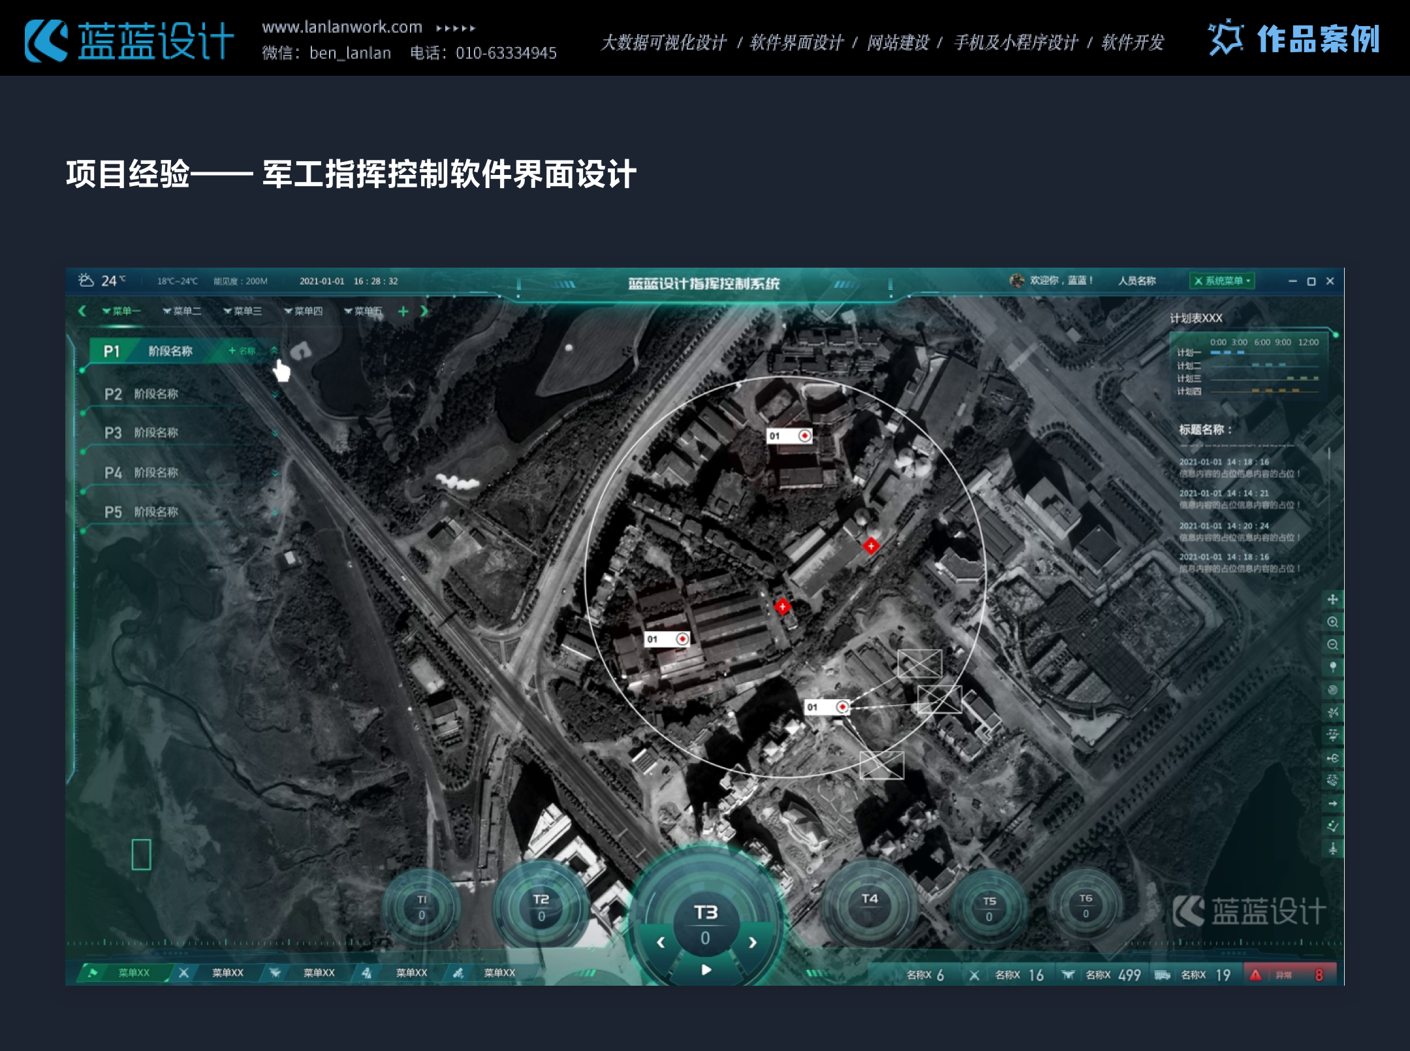The height and width of the screenshot is (1051, 1410).
Task: Select the map pin marker tool
Action: point(1332,667)
